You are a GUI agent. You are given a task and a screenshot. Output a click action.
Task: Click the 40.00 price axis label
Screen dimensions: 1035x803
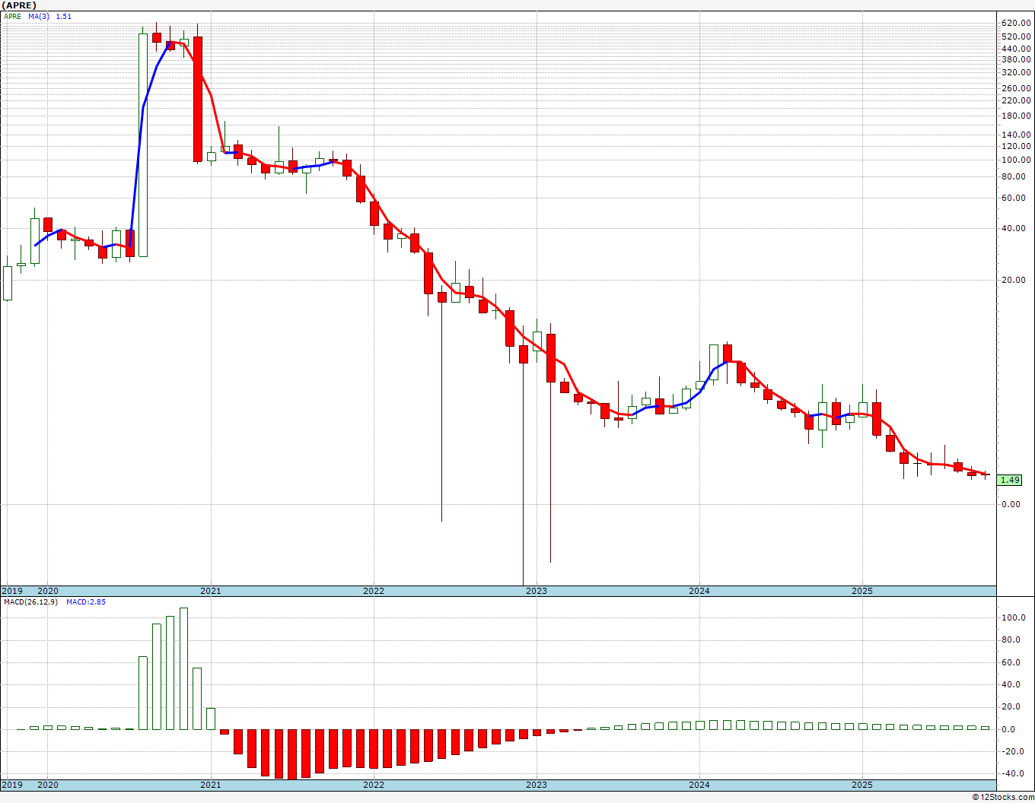point(1014,228)
